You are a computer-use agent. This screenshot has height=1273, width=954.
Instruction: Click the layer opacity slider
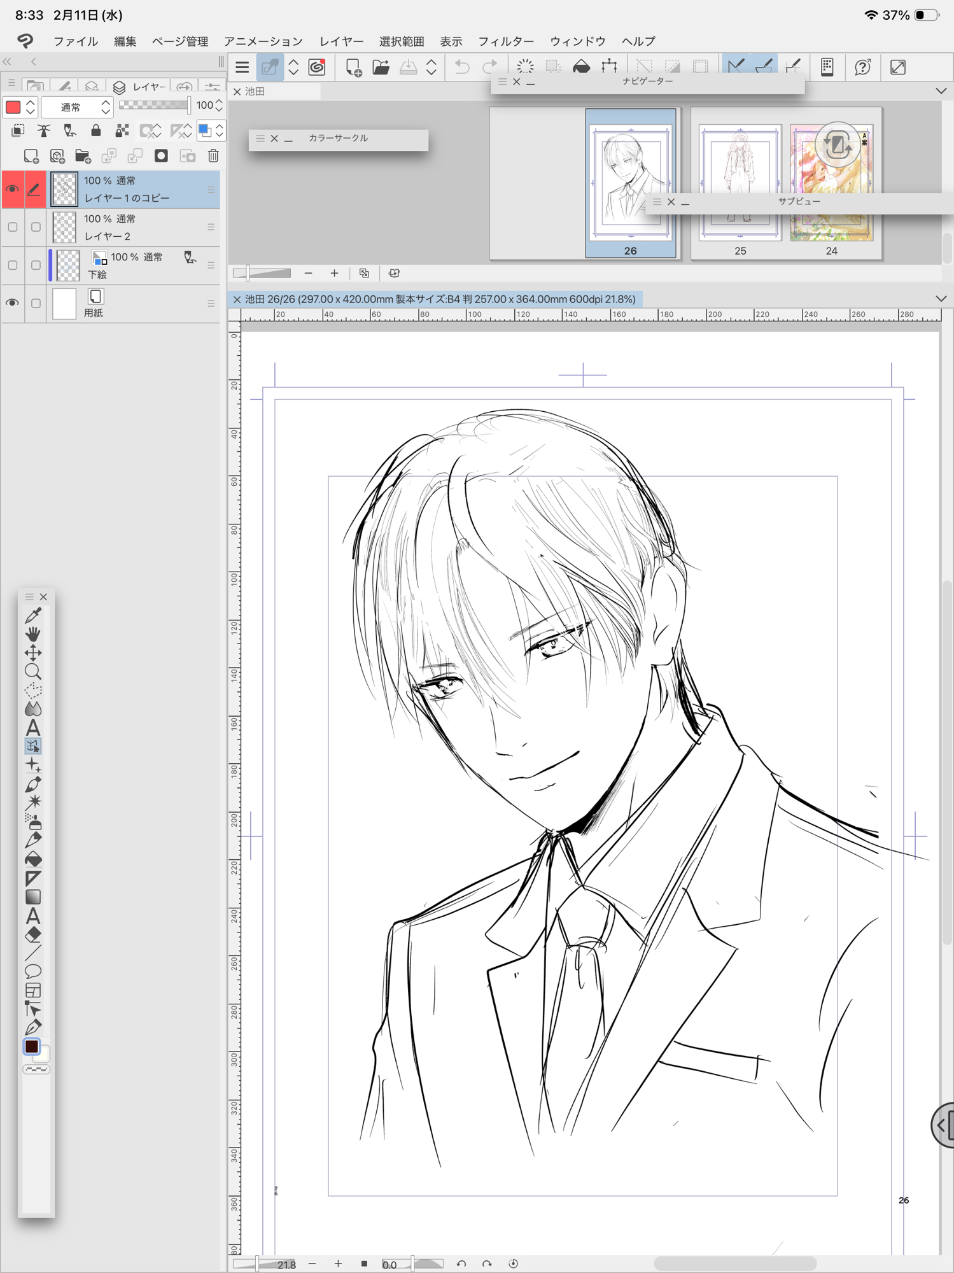coord(154,105)
